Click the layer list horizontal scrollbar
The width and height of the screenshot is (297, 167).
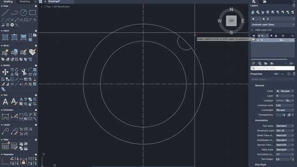269,59
